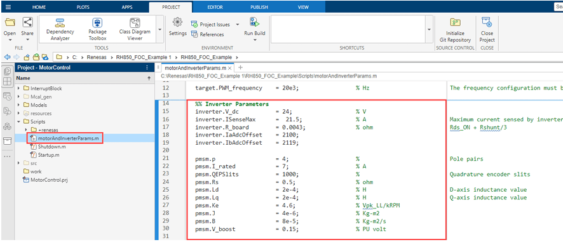Open the Class Diagram Viewer
563x242 pixels.
tap(135, 30)
